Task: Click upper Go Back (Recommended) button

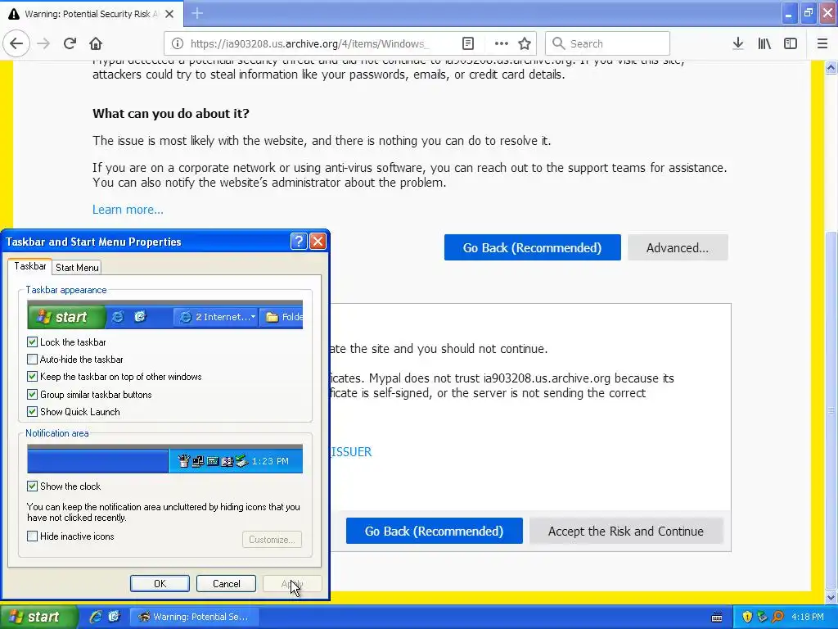Action: [x=532, y=247]
